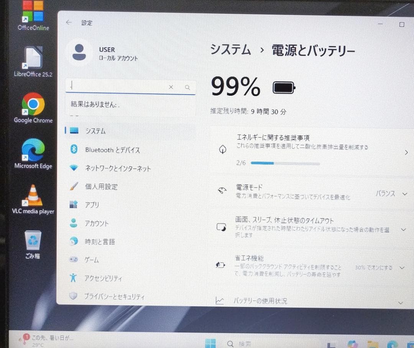Click the battery icon next to 99%
Viewport: 414px width, 348px height.
tap(283, 87)
